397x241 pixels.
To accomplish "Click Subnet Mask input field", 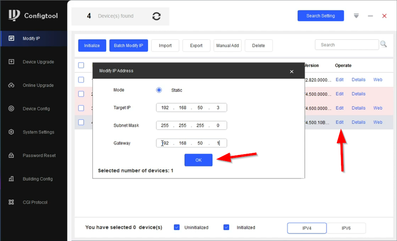I will (x=192, y=125).
